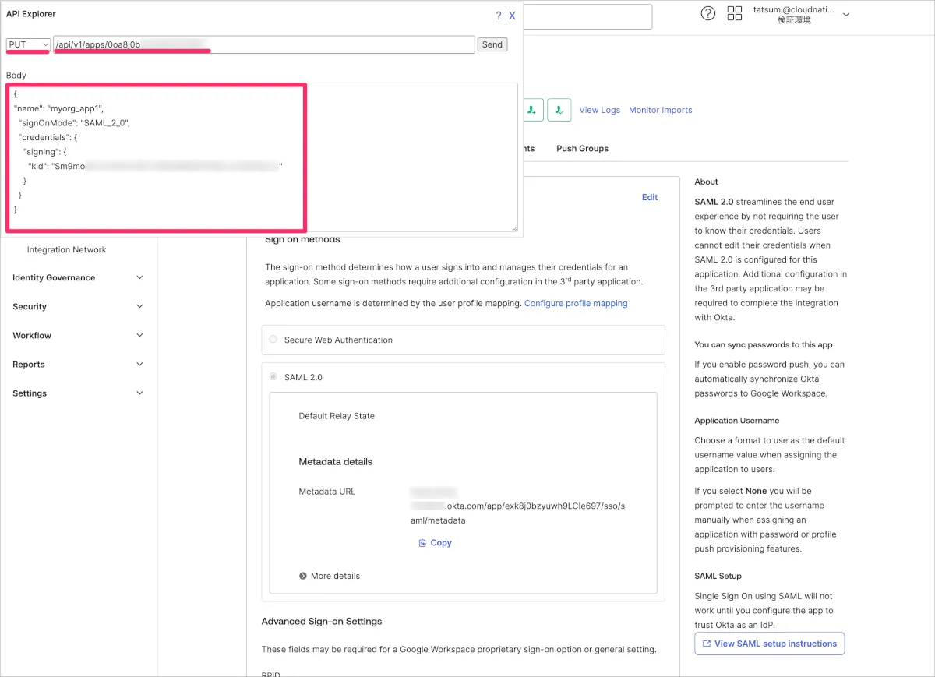Select the SAML 2.0 radio button
The width and height of the screenshot is (935, 677).
pos(273,377)
